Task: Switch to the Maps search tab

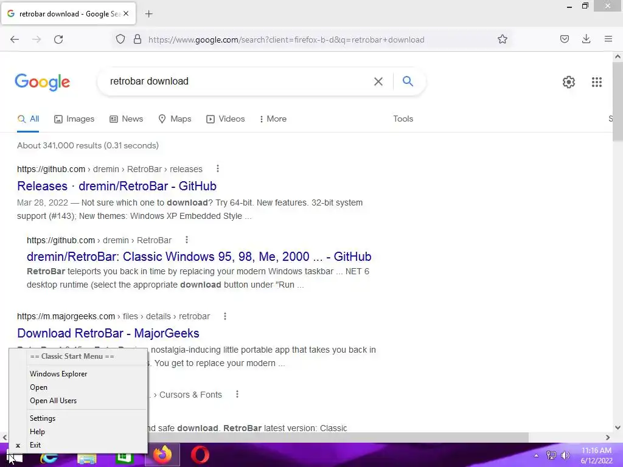Action: pos(175,119)
